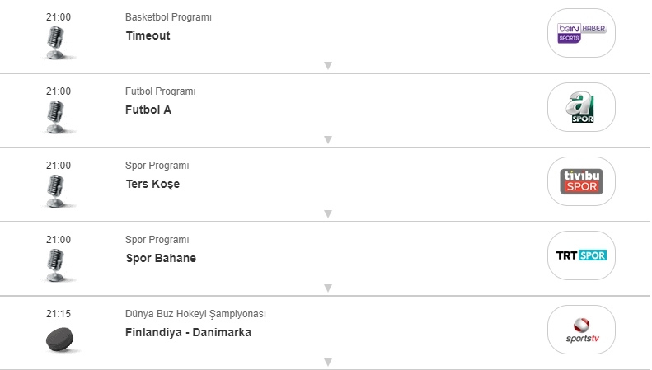652x370 pixels.
Task: Click the Spor Bahane program title
Action: (161, 259)
